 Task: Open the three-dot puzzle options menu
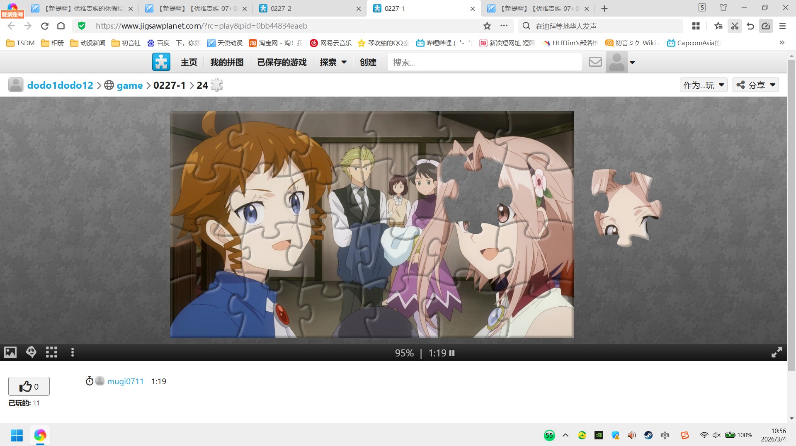click(x=73, y=352)
